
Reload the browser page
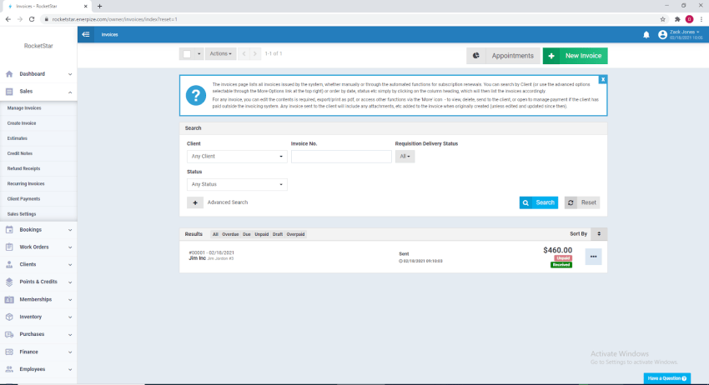[32, 19]
